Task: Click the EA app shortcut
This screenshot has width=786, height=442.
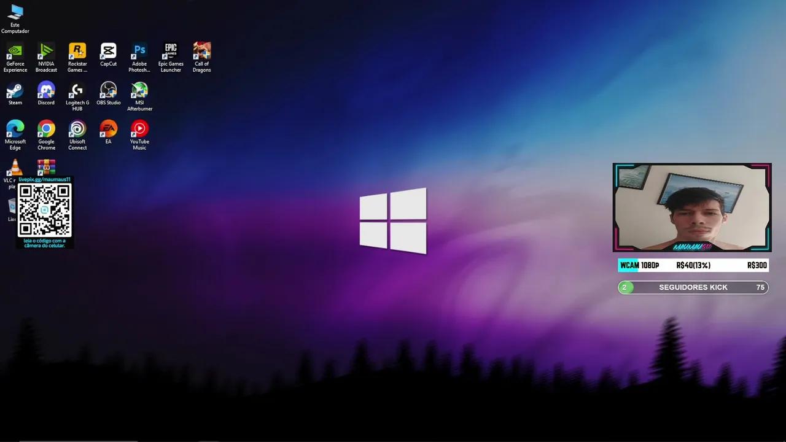Action: coord(109,133)
